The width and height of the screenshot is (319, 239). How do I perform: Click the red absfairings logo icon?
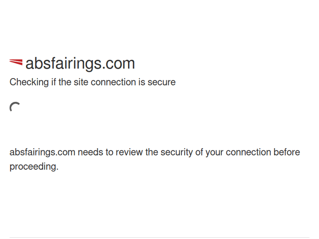coord(16,63)
